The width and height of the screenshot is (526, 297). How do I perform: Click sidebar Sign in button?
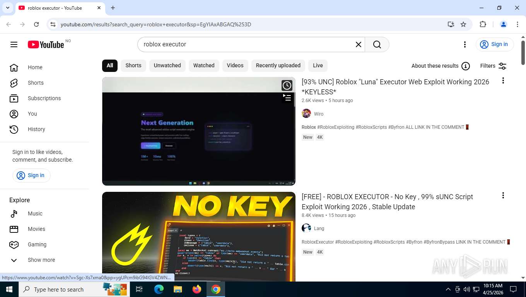31,175
